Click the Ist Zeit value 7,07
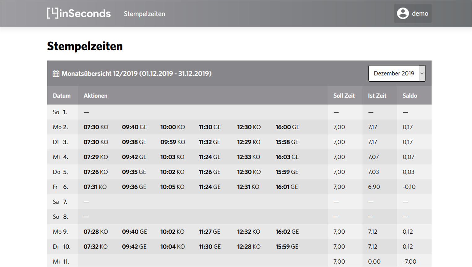Viewport: 472px width, 267px height. (x=373, y=157)
